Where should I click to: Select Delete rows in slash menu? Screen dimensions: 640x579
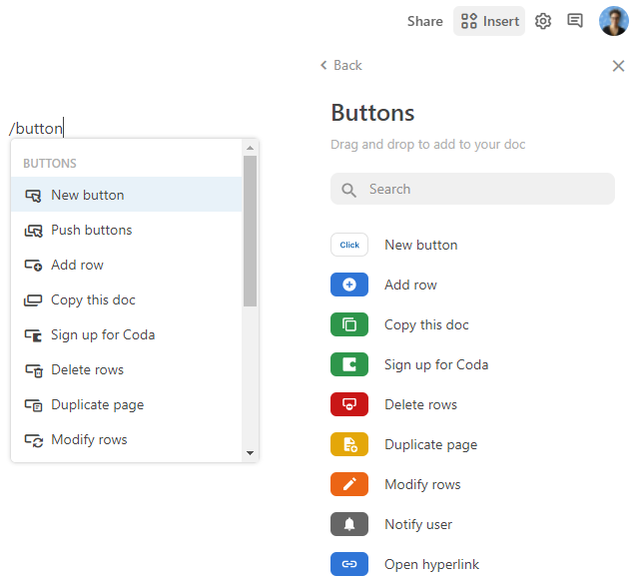click(x=87, y=369)
